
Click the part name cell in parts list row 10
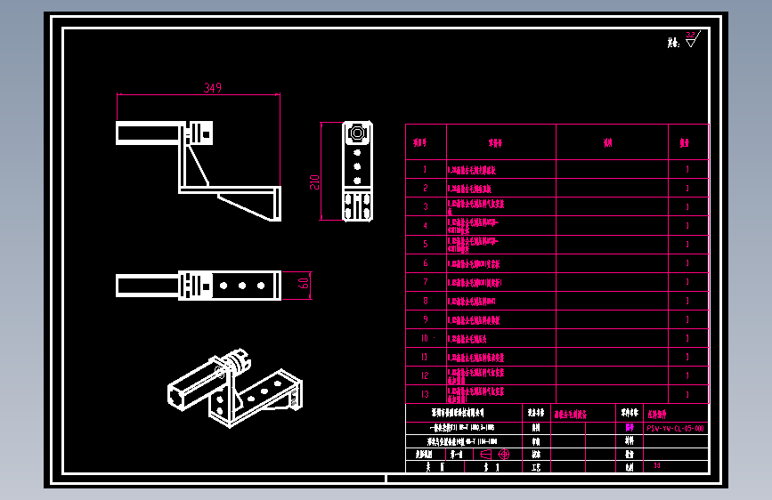pos(501,339)
